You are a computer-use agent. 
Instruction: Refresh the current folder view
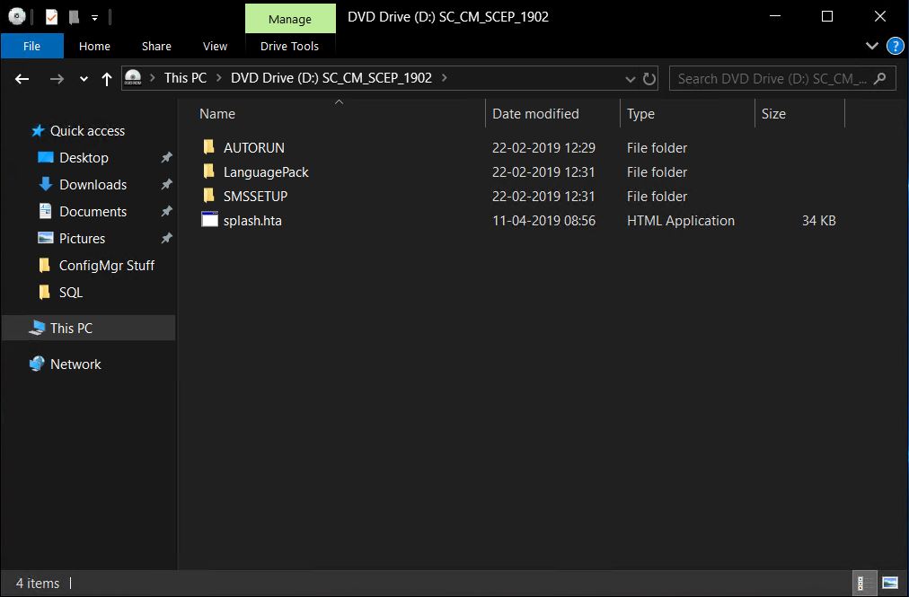coord(649,79)
